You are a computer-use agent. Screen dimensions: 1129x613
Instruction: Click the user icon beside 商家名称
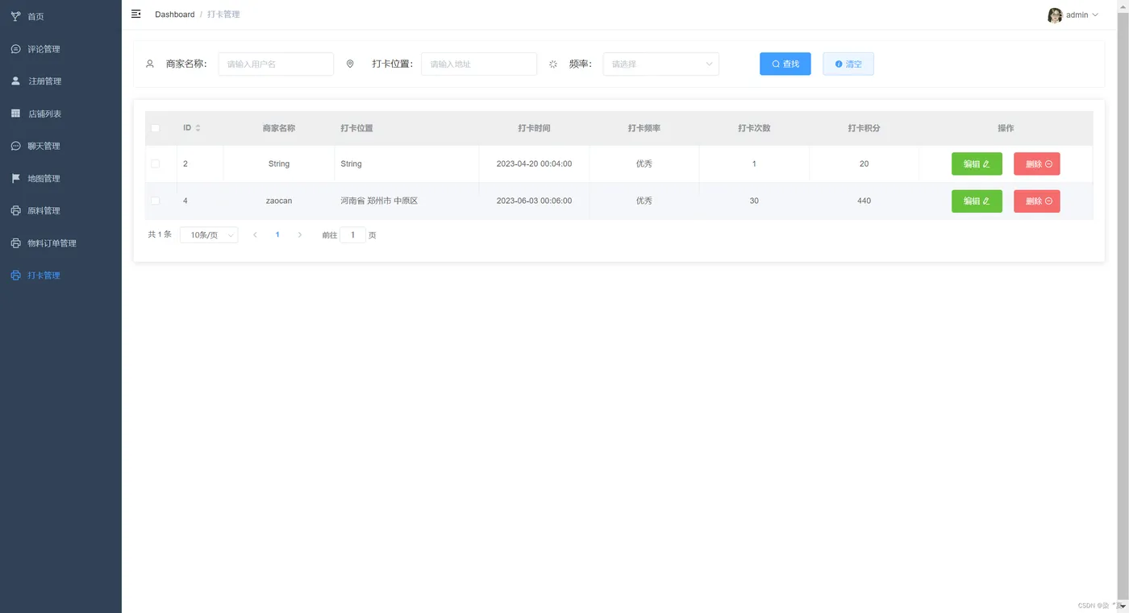point(150,64)
